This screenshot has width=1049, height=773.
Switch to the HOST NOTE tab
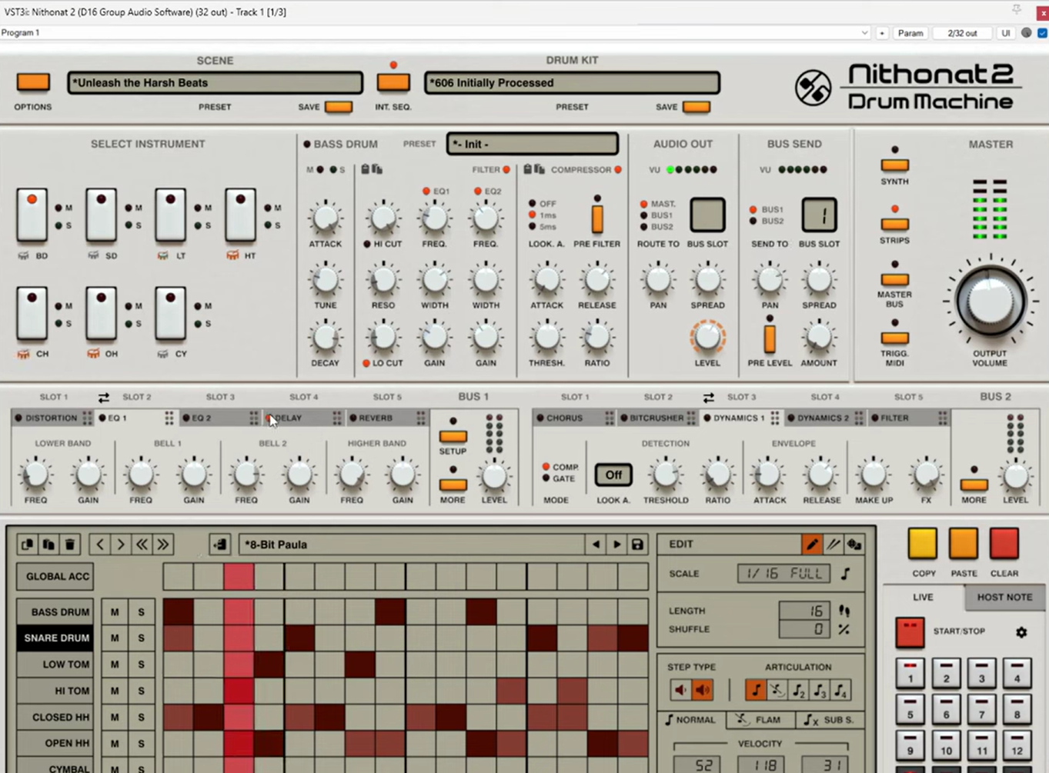tap(1004, 597)
